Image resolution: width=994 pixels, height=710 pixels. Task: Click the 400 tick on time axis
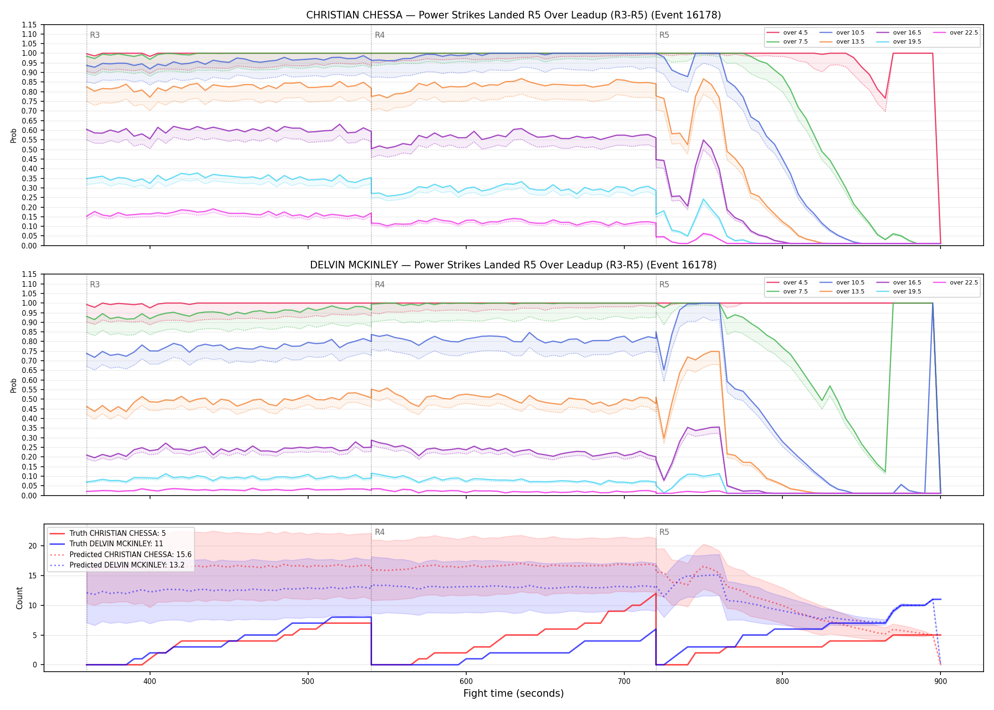click(x=150, y=682)
